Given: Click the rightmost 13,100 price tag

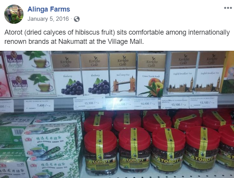Looking at the screenshot, I should pos(203,102).
